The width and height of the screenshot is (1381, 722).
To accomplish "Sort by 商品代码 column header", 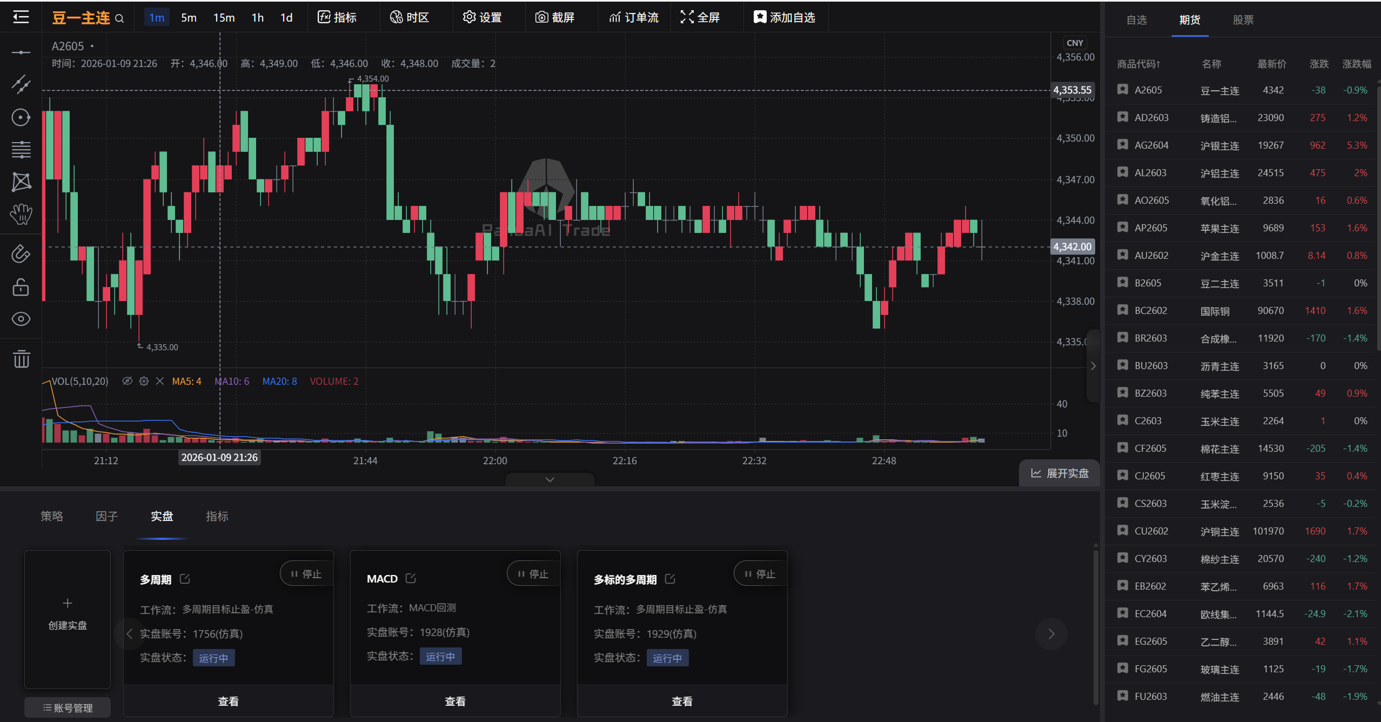I will tap(1138, 64).
